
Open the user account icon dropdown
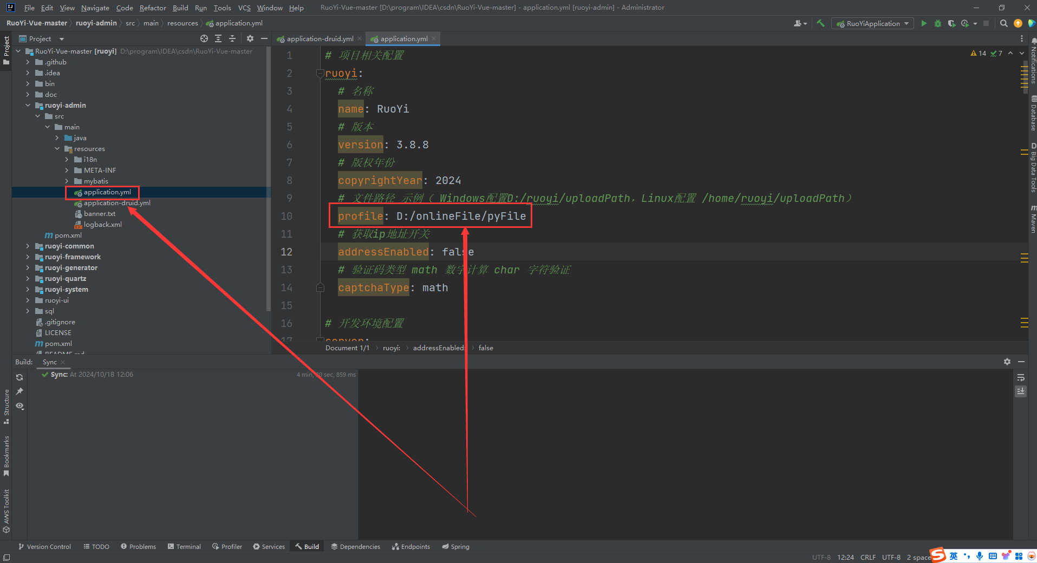800,23
